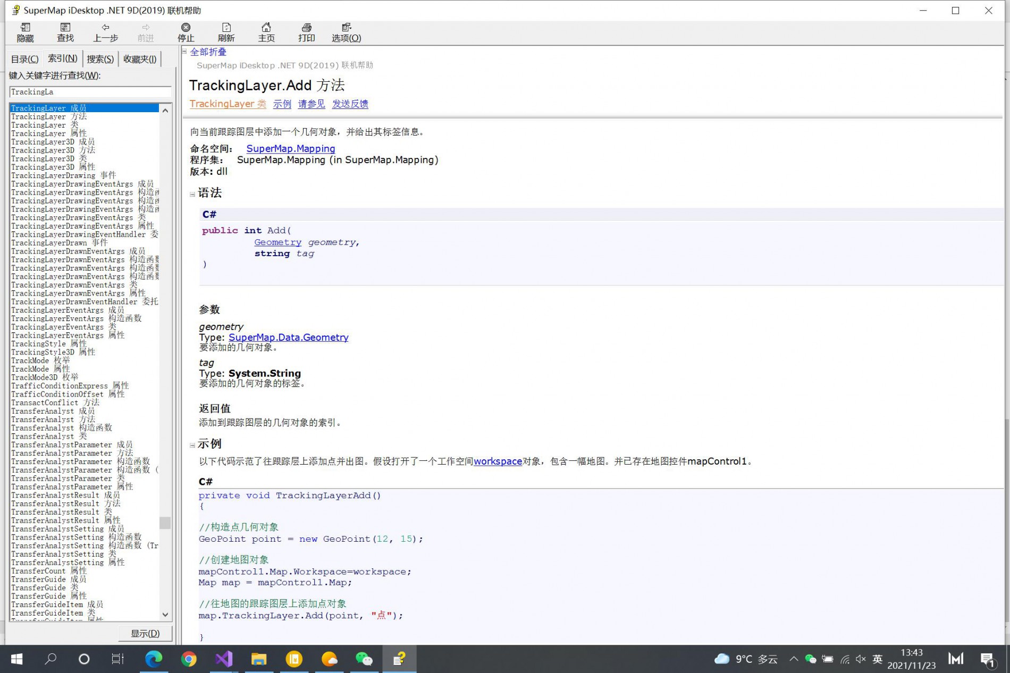Click the 查找 (Find) toolbar icon
The height and width of the screenshot is (673, 1010).
point(65,32)
